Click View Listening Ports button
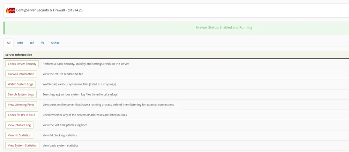 (21, 105)
